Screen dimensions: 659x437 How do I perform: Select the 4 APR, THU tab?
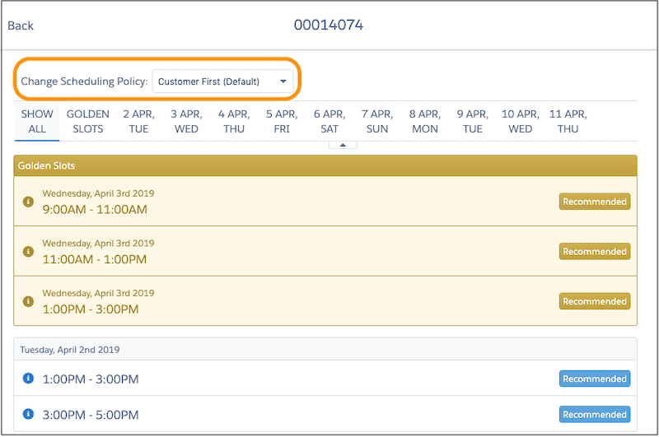[234, 121]
